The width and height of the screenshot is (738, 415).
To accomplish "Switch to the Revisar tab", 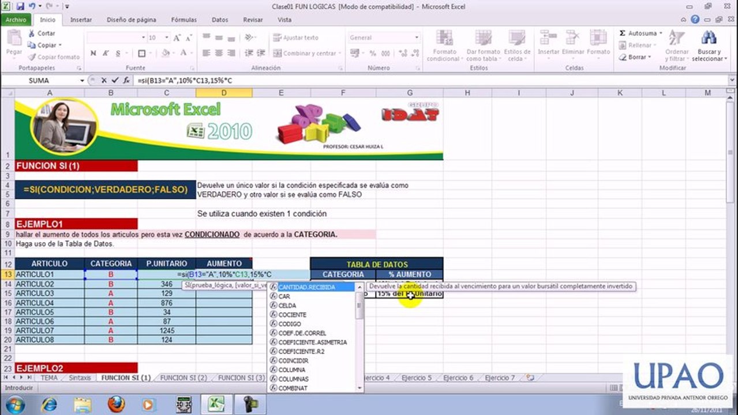I will (253, 20).
